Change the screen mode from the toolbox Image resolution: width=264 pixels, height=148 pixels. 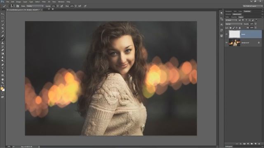click(2, 97)
